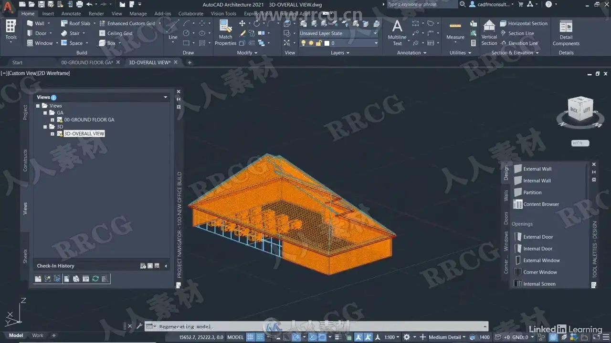Go to the Manage ribbon tab
Screen dimensions: 611x343
pos(138,14)
